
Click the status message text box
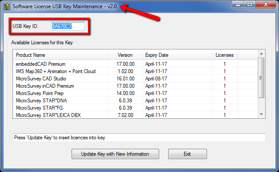139,138
